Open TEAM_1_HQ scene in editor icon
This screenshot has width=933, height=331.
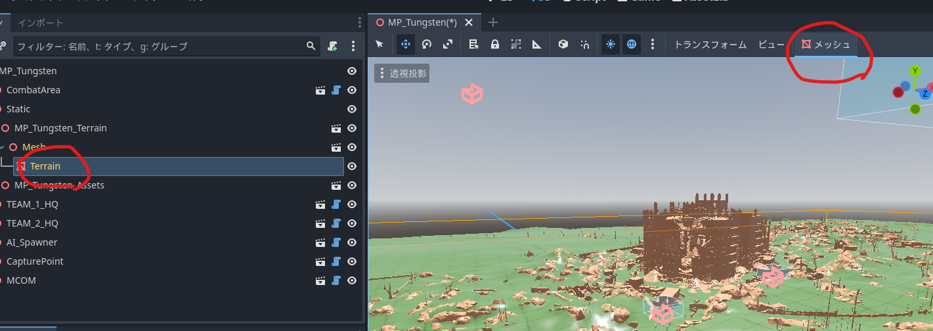click(x=320, y=204)
